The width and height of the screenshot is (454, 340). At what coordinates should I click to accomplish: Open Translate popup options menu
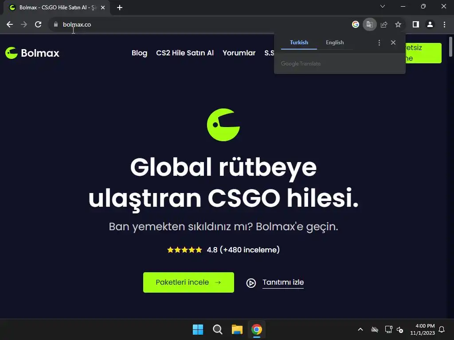tap(380, 43)
